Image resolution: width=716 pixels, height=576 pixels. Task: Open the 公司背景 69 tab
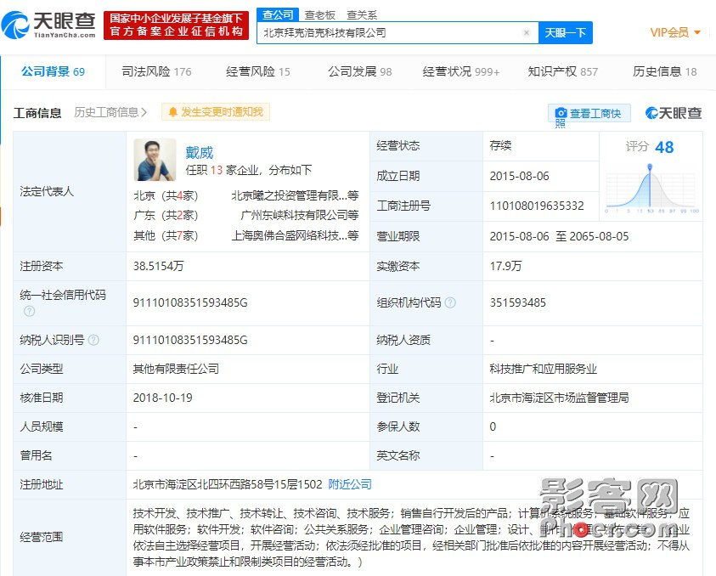point(53,71)
